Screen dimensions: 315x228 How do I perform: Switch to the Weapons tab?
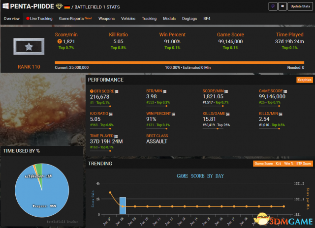click(106, 19)
